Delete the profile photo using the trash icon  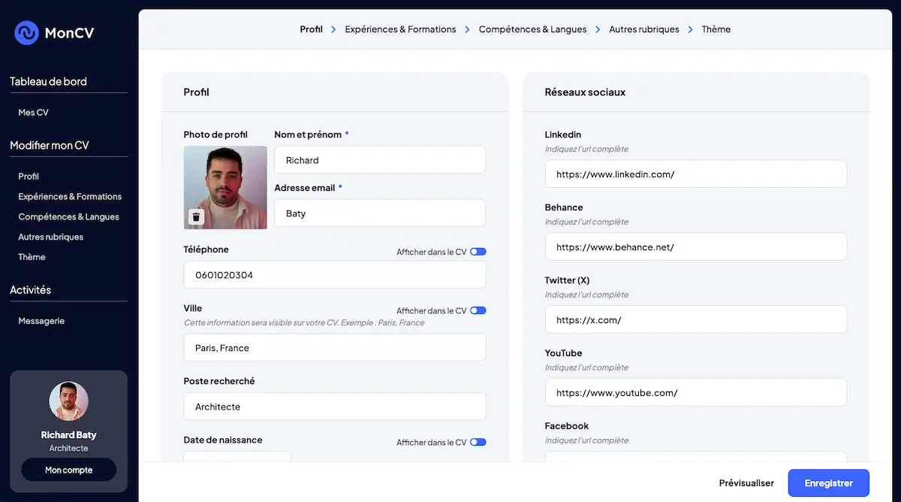pyautogui.click(x=195, y=216)
